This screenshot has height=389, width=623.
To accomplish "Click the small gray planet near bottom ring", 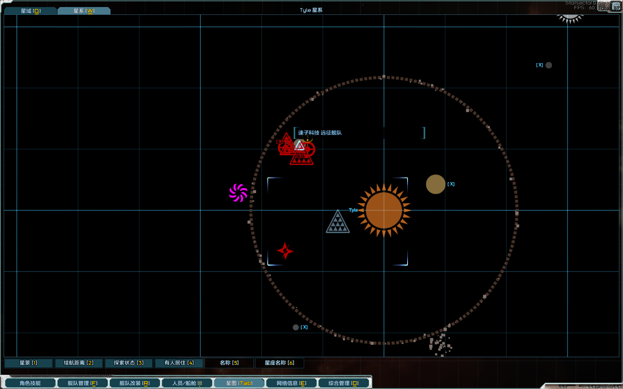I will click(x=296, y=328).
